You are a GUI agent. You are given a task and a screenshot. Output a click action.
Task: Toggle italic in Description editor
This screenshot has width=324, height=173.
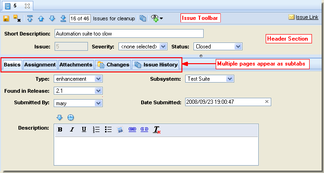pos(72,130)
